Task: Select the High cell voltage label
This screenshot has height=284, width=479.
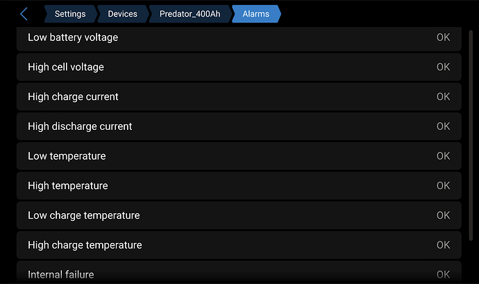Action: (66, 67)
